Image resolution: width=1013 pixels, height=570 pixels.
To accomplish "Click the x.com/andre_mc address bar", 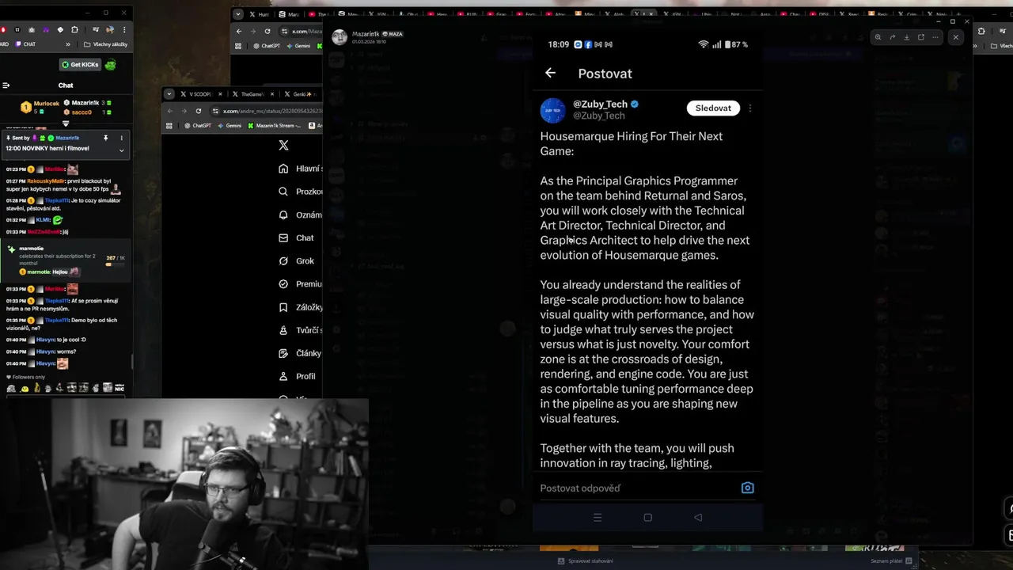I will tap(266, 111).
